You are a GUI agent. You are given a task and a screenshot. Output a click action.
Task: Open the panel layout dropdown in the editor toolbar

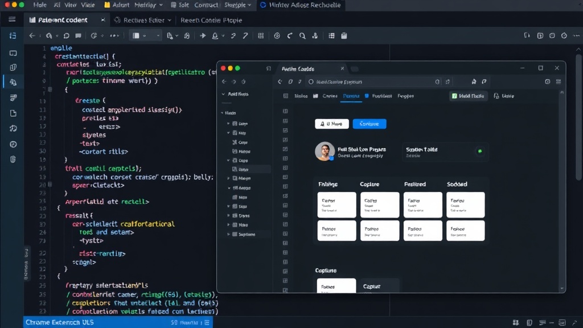145,36
